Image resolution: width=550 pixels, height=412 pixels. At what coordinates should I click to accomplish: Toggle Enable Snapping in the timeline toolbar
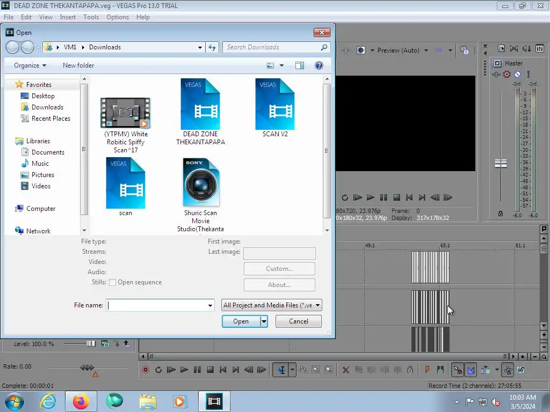point(458,370)
